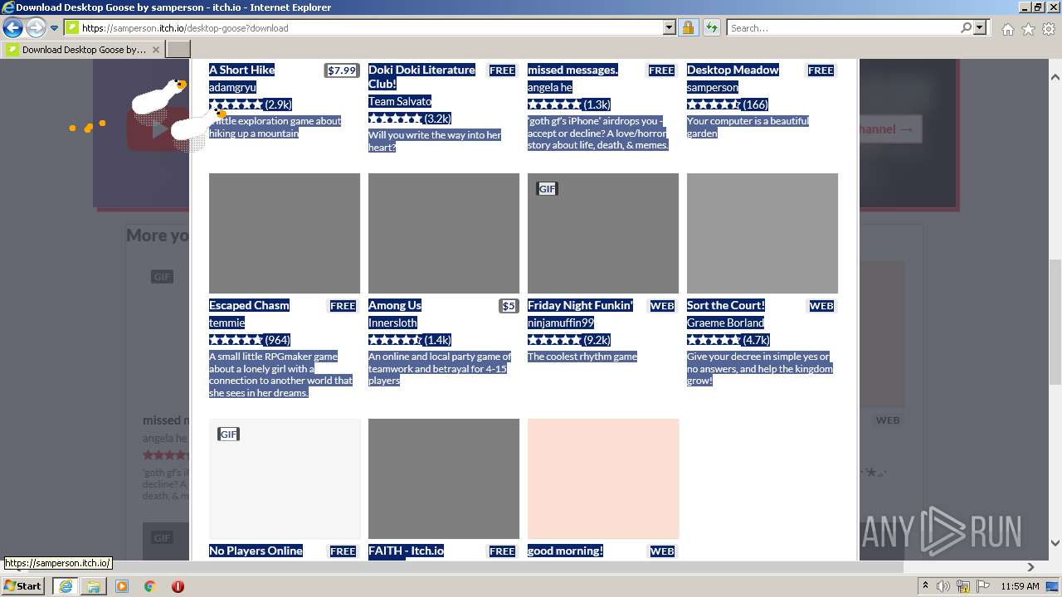Click the Among Us thumbnail
The image size is (1062, 597).
coord(444,233)
